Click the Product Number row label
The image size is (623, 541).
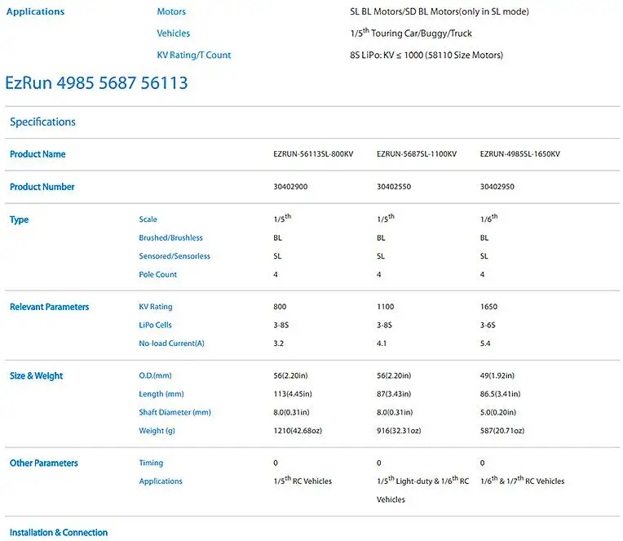click(x=42, y=187)
